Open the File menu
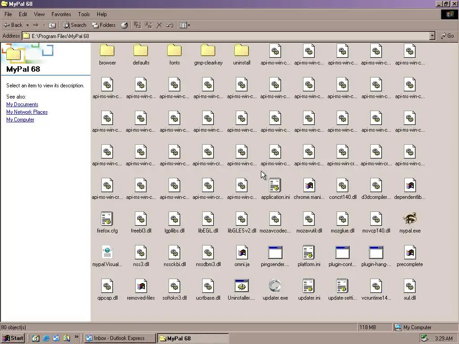 (x=8, y=14)
